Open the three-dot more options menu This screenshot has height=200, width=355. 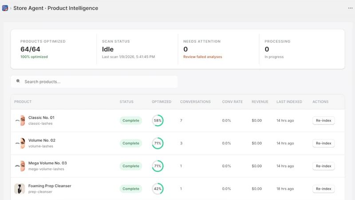click(x=350, y=8)
